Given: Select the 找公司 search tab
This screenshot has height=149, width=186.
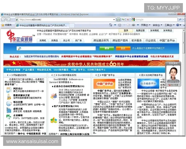Looking at the screenshot, I should 66,41.
